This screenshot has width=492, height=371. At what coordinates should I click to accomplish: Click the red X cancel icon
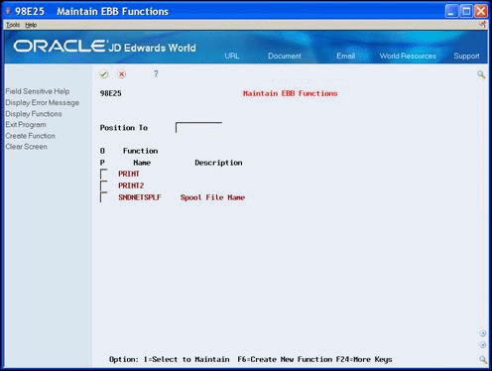click(x=122, y=74)
